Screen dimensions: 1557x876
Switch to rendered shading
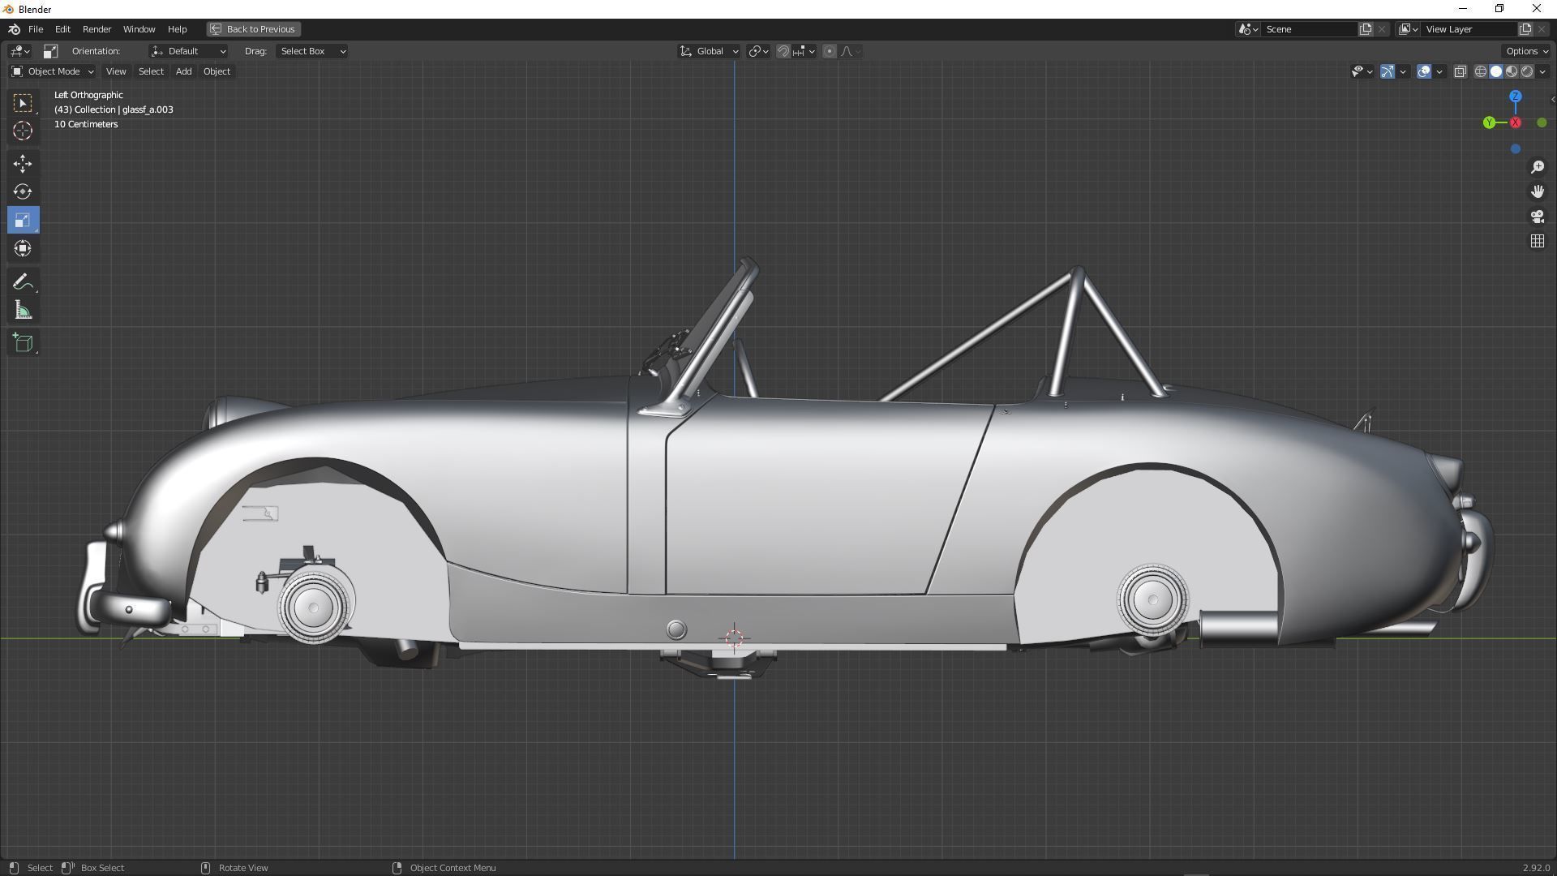[x=1527, y=71]
